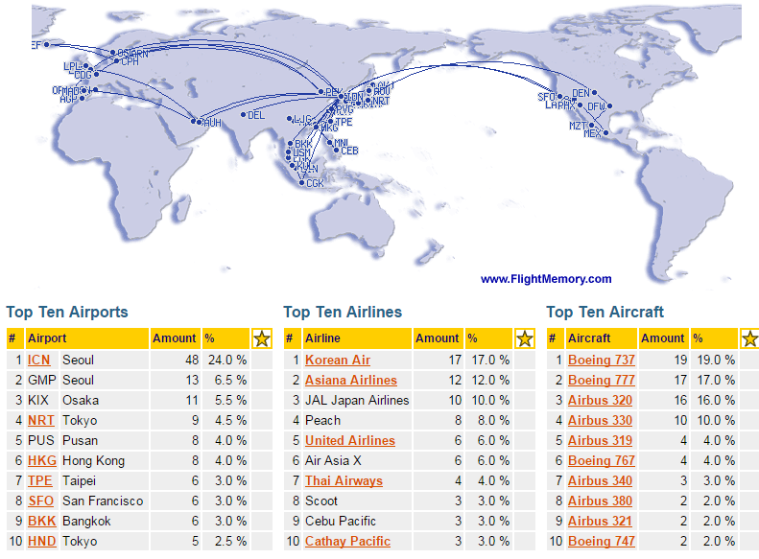Screen dimensions: 759x559
Task: Click Amount header in Airlines table
Action: pyautogui.click(x=438, y=338)
